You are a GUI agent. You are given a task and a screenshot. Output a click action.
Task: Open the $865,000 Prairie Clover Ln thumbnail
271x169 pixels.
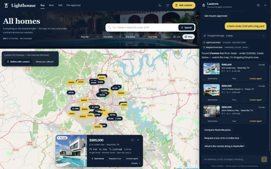click(211, 90)
